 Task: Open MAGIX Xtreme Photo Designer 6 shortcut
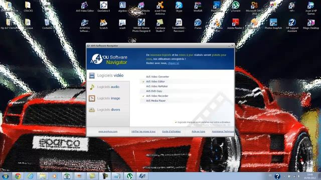(x=141, y=25)
